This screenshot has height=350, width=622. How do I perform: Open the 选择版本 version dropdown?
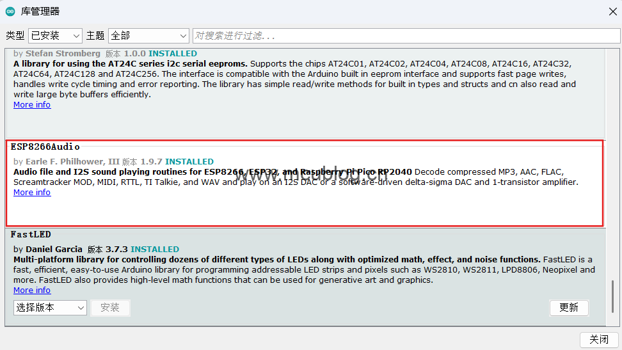tap(50, 308)
